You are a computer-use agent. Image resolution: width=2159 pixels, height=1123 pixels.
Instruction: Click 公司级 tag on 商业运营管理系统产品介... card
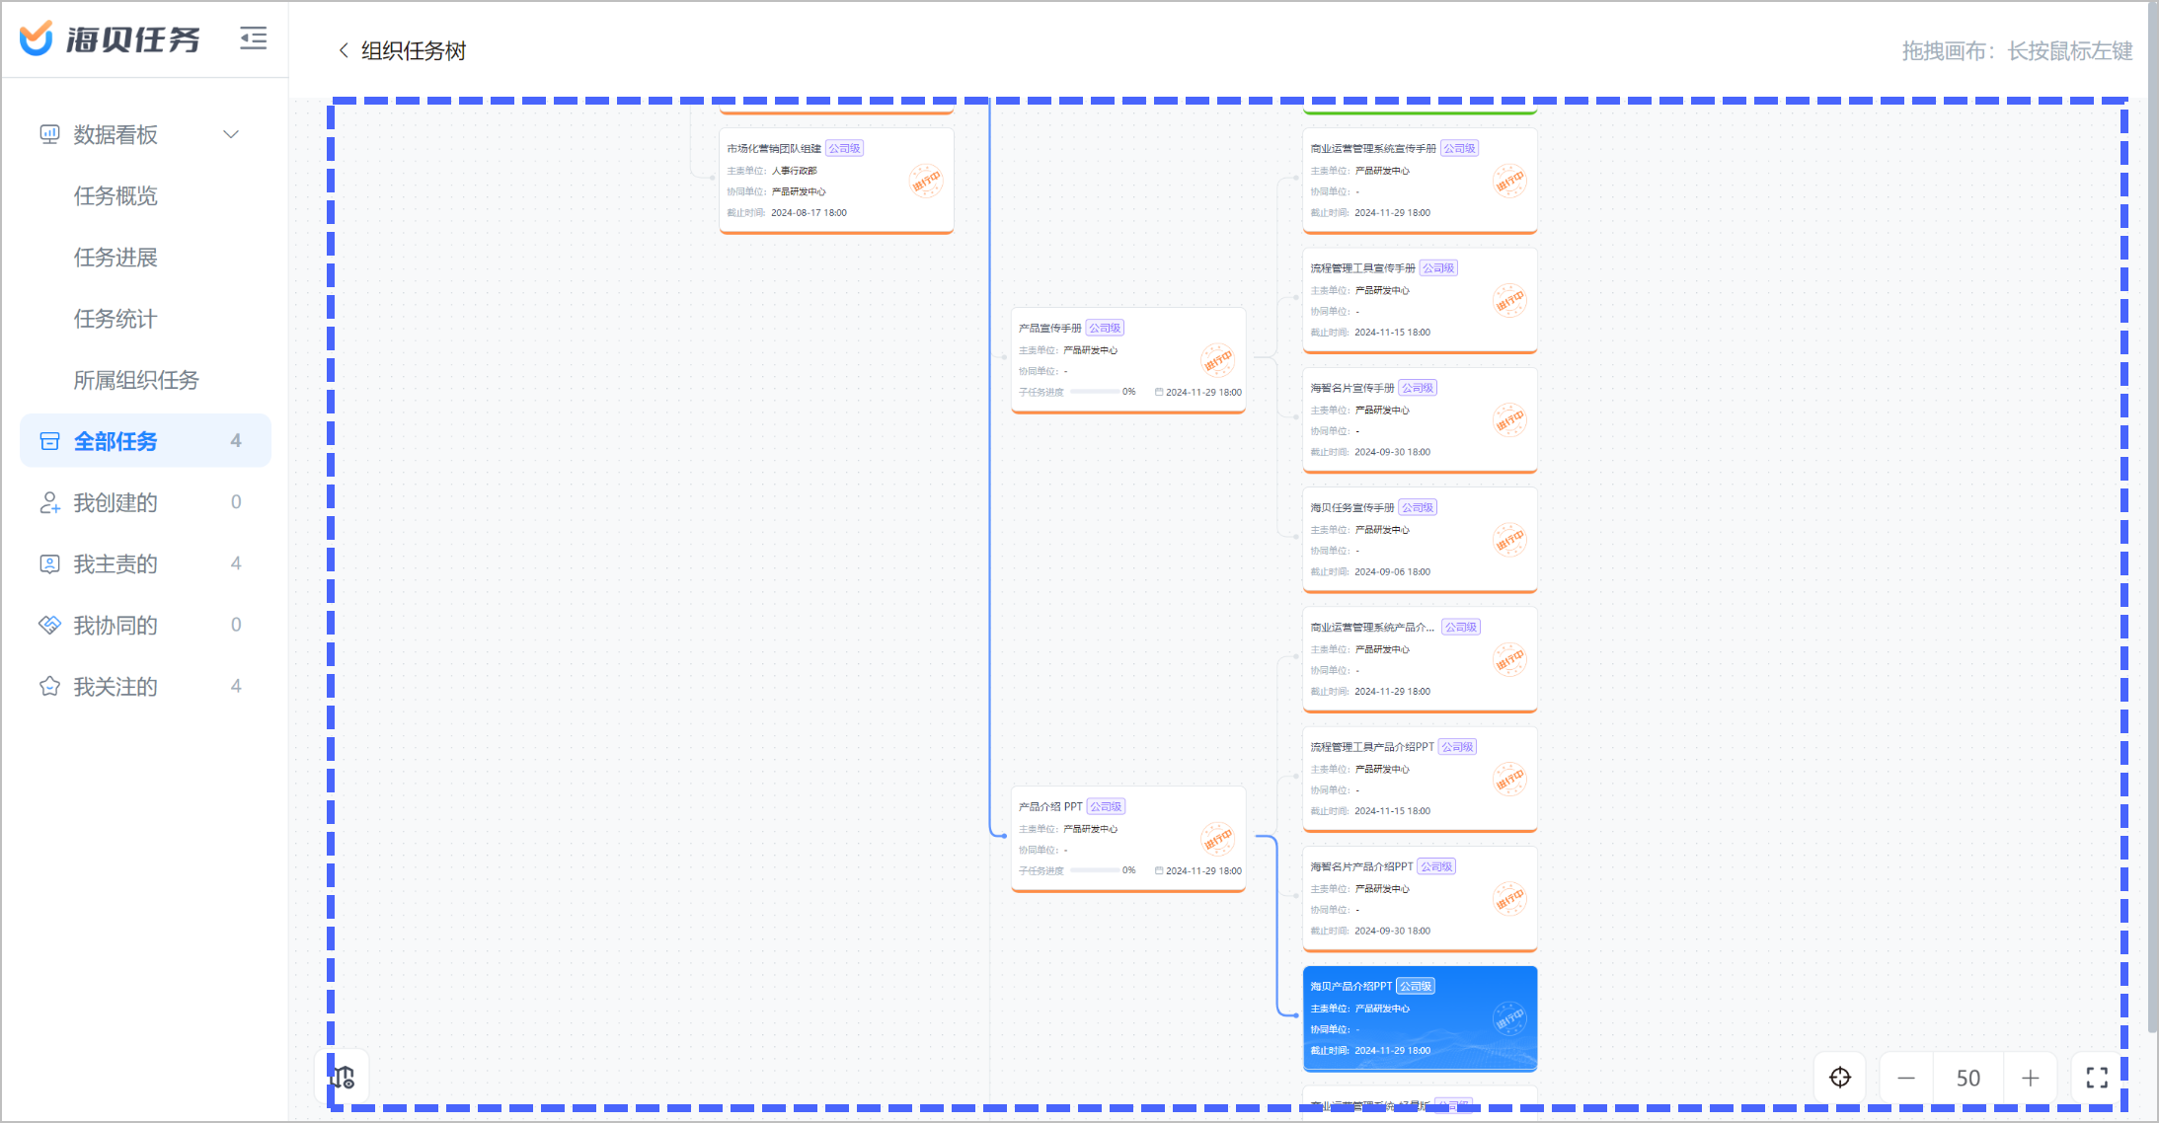coord(1461,627)
